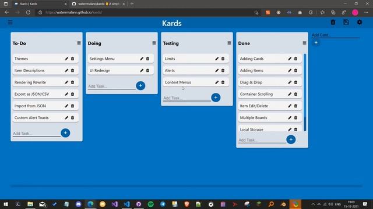Add task button in To-Do card
This screenshot has height=209, width=373.
(65, 133)
